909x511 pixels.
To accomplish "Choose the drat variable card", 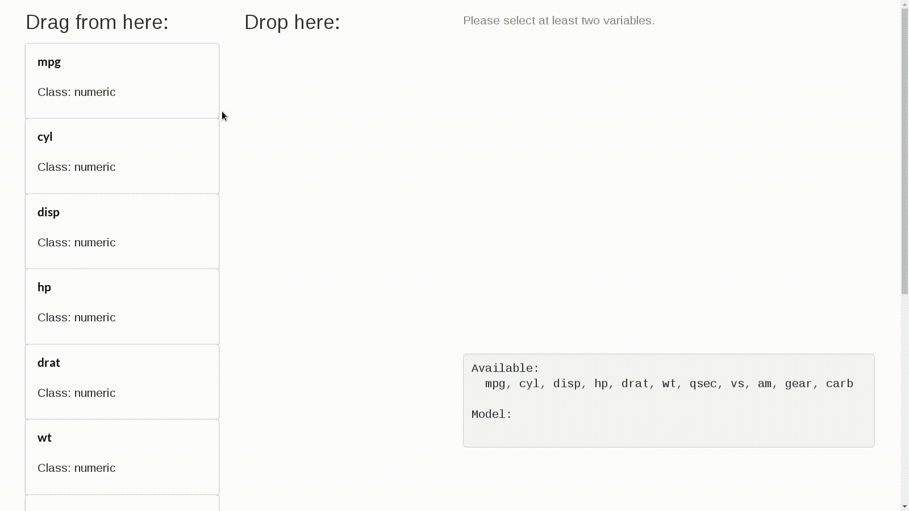I will pyautogui.click(x=122, y=382).
